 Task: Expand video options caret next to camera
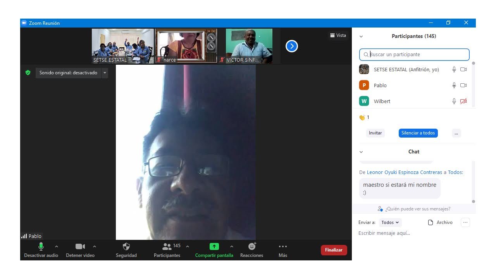(94, 246)
